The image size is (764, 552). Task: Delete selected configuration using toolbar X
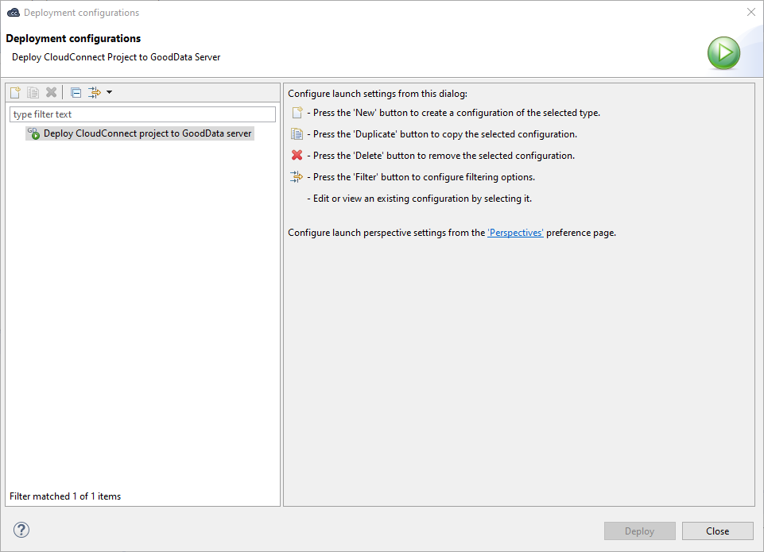point(51,92)
